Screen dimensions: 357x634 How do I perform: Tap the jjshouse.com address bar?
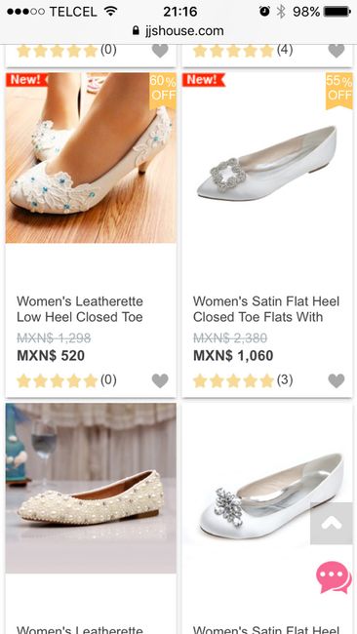[178, 31]
